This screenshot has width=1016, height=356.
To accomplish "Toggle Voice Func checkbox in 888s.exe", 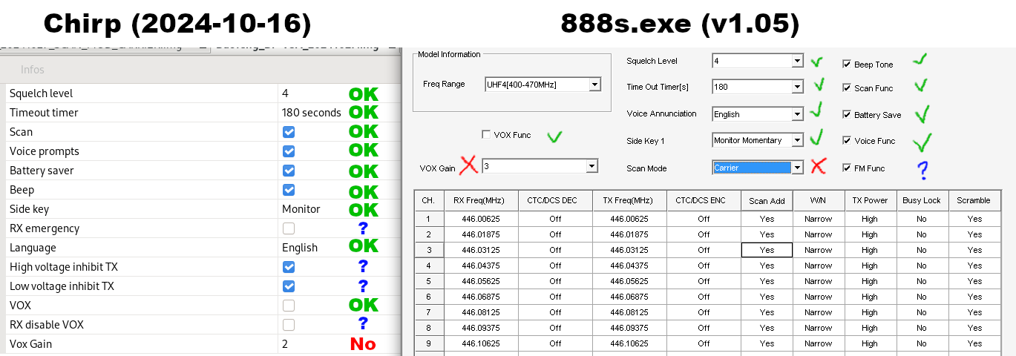I will [847, 141].
